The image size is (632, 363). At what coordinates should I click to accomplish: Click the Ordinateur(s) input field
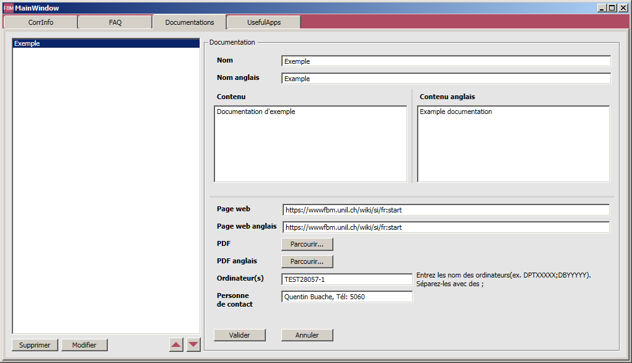tap(346, 279)
